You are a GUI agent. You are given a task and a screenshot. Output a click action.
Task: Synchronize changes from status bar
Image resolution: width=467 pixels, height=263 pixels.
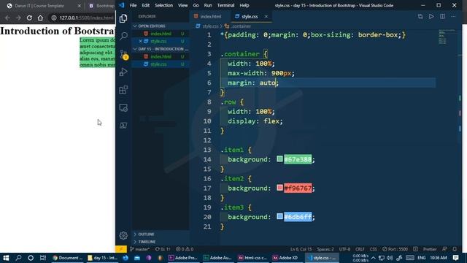163,249
